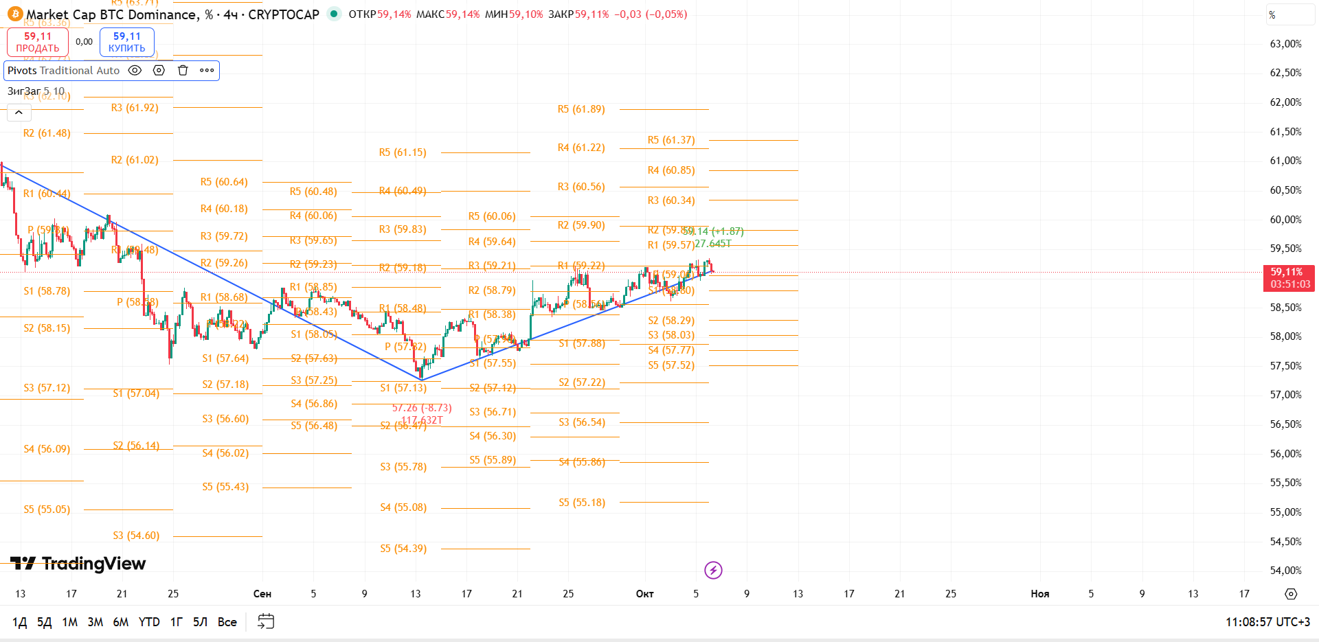Select the 6М time range

[x=121, y=622]
